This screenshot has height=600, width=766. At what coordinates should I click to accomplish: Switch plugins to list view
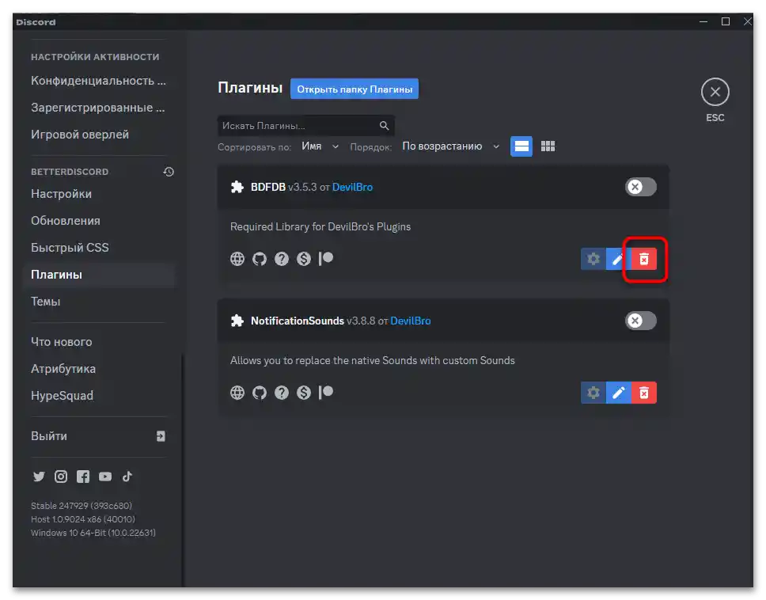[x=521, y=146]
